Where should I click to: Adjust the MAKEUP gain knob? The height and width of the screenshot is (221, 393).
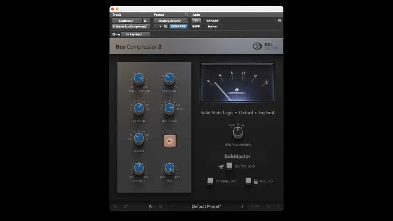pos(169,79)
